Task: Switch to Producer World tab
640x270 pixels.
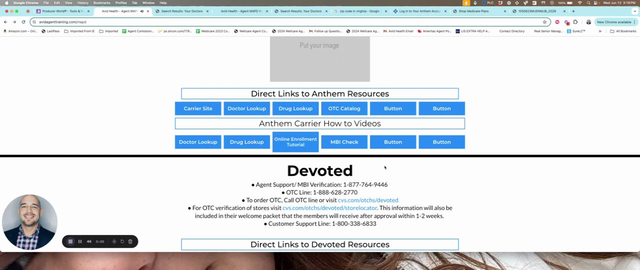Action: click(63, 11)
